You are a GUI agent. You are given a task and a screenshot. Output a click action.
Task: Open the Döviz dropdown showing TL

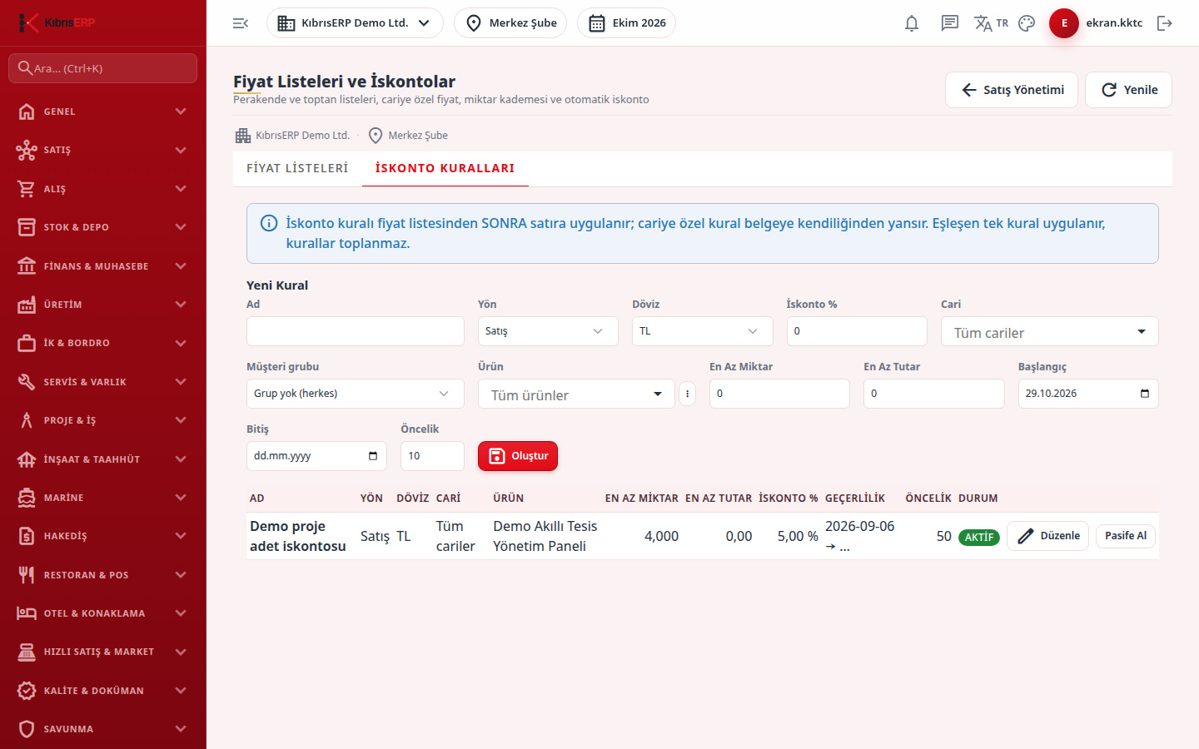pos(703,331)
